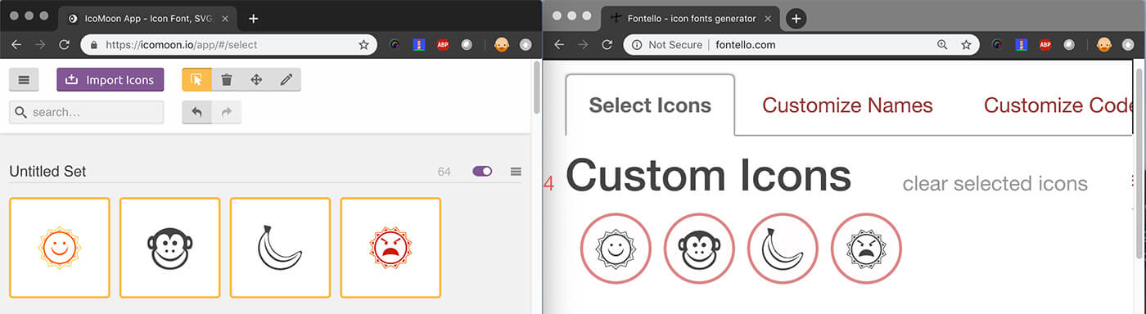Toggle the Untitled Set selection switch

pos(482,171)
